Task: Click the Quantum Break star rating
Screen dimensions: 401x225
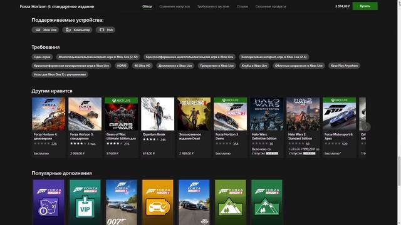Action: coord(151,139)
